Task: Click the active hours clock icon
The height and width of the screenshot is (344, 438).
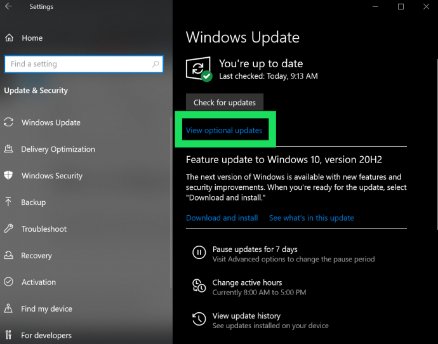Action: [199, 286]
